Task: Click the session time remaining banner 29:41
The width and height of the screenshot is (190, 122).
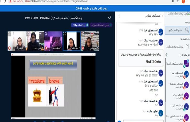Action: click(92, 8)
